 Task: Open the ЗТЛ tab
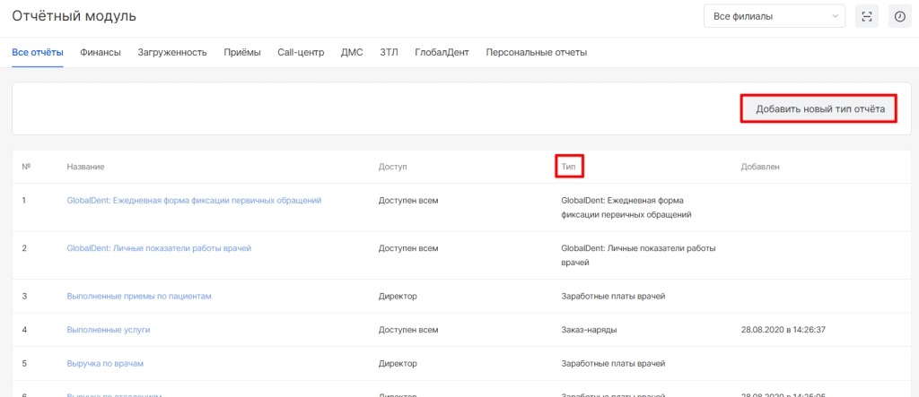(x=389, y=52)
